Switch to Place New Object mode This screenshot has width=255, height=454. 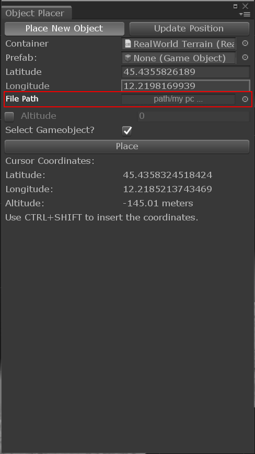click(64, 28)
